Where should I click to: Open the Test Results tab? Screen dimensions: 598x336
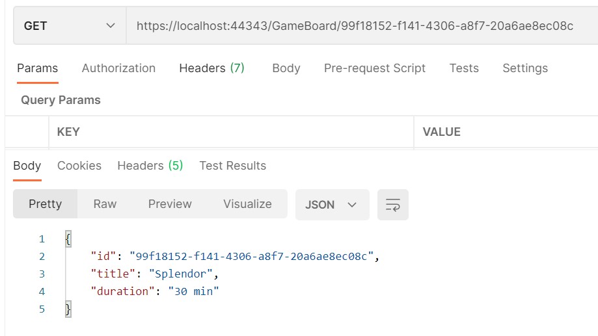click(x=232, y=166)
